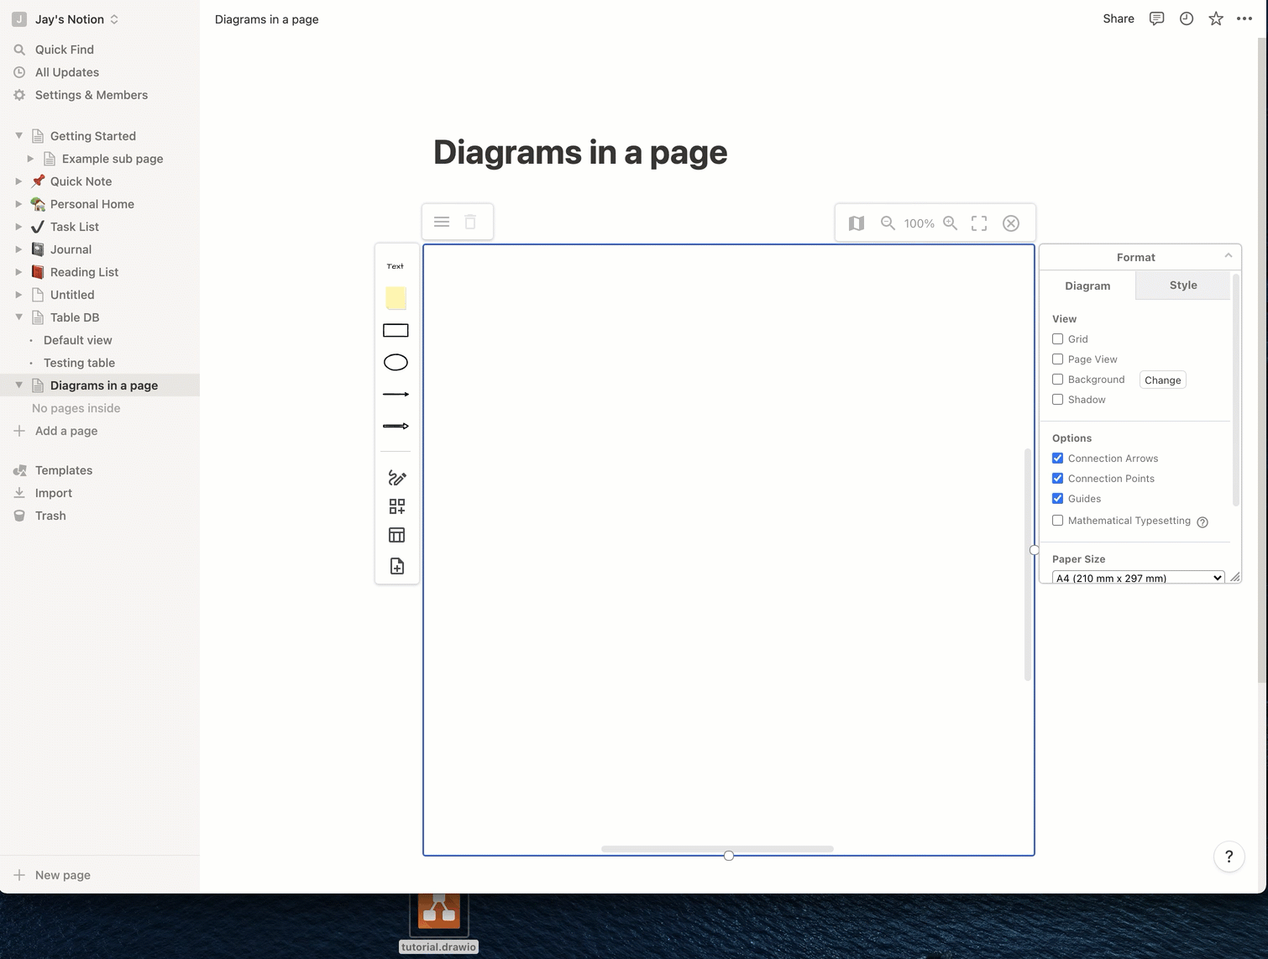
Task: Enable Mathematical Typesetting
Action: pyautogui.click(x=1057, y=521)
